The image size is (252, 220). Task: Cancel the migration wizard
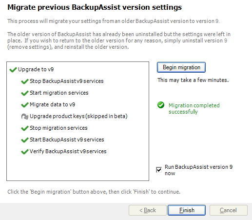pyautogui.click(x=229, y=210)
